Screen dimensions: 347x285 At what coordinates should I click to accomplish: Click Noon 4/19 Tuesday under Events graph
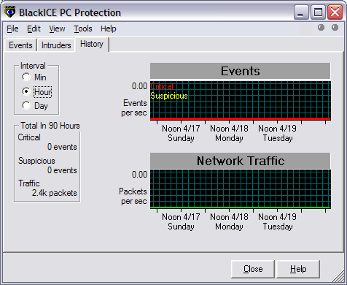[277, 133]
